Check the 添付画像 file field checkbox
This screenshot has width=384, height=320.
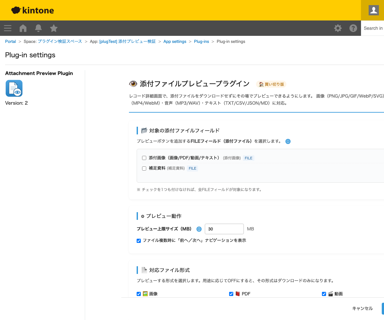(144, 158)
